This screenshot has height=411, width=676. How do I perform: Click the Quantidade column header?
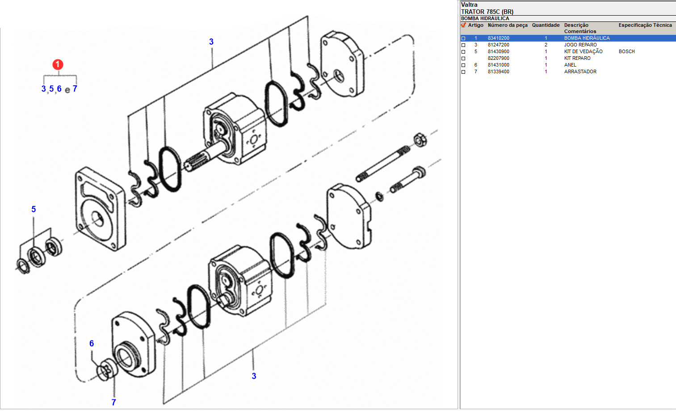click(546, 25)
